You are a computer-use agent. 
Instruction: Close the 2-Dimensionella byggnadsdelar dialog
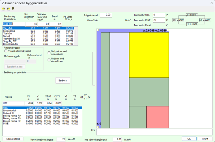pyautogui.click(x=210, y=3)
